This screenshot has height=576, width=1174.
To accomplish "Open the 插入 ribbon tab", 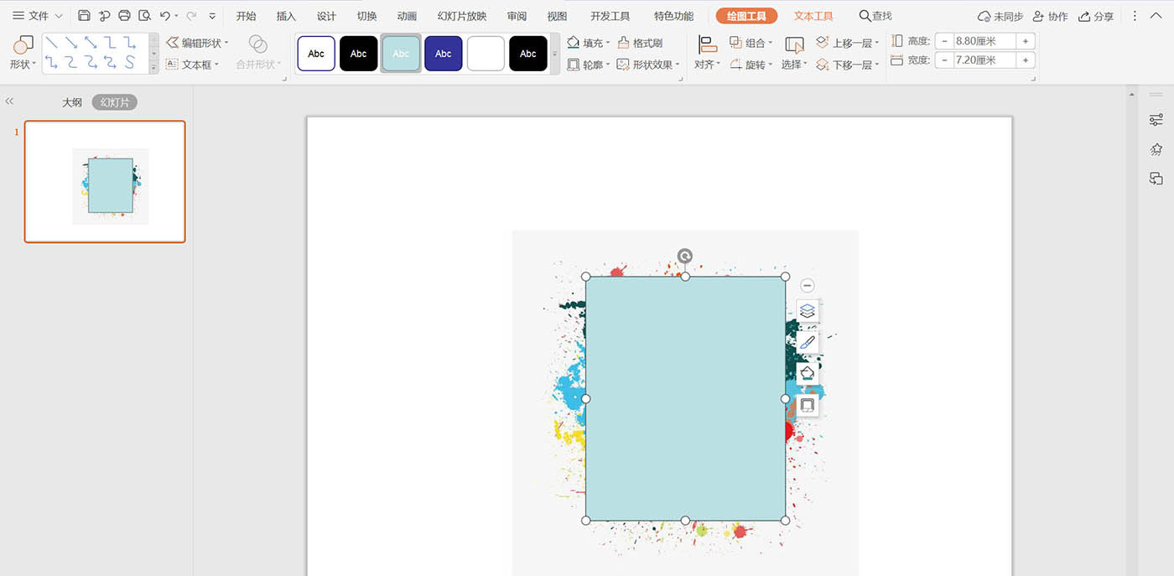I will point(286,16).
